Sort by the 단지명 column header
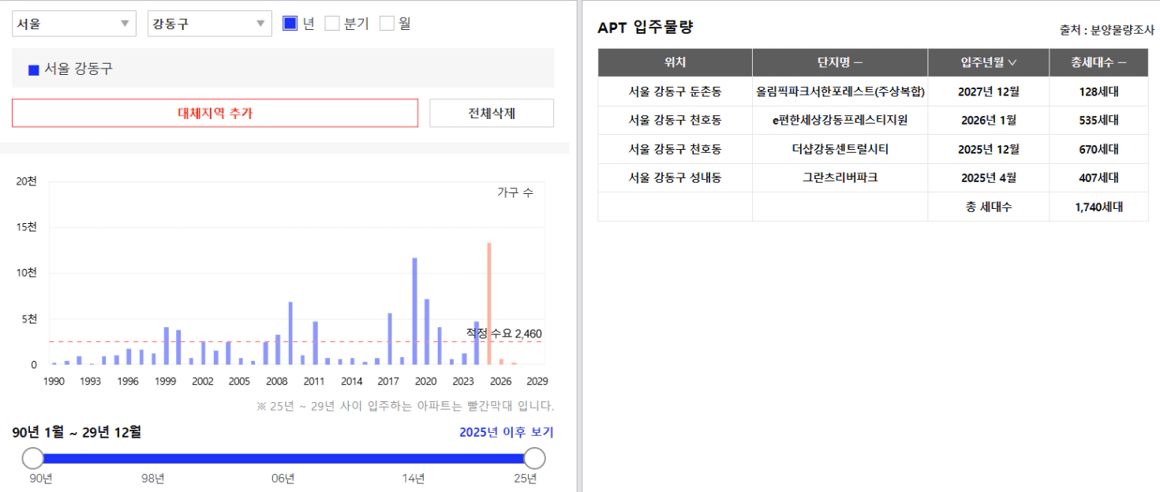The image size is (1160, 492). click(x=840, y=62)
